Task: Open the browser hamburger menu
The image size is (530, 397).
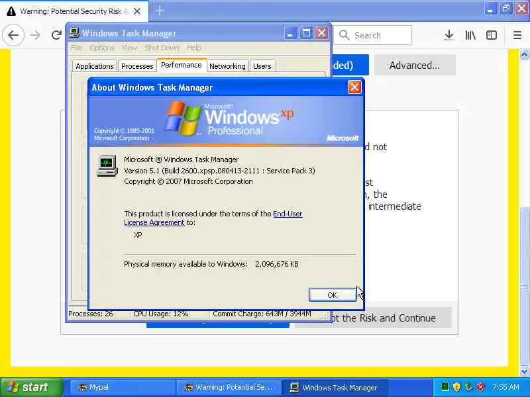Action: pyautogui.click(x=517, y=35)
